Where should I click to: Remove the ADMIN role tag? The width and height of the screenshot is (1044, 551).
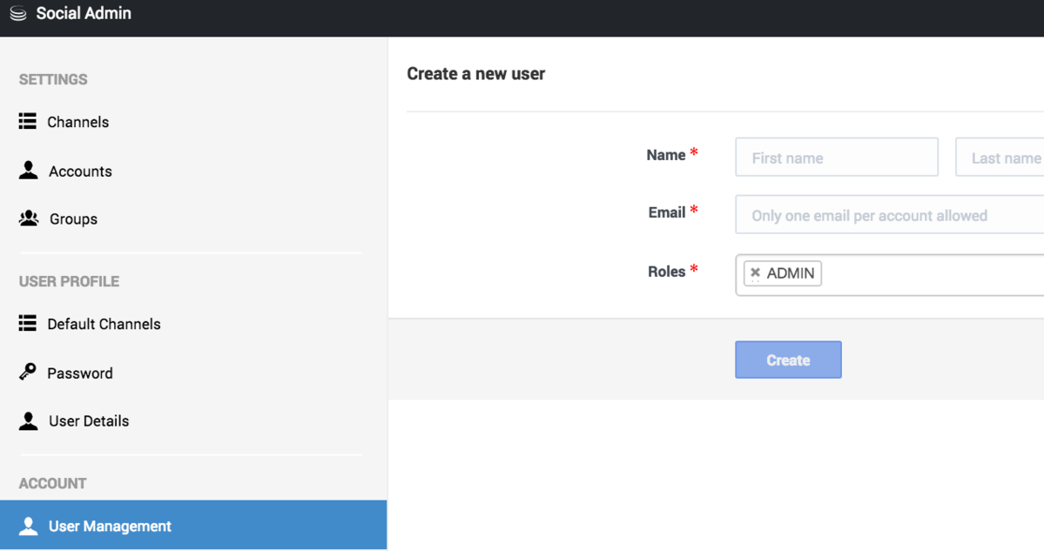(x=755, y=272)
